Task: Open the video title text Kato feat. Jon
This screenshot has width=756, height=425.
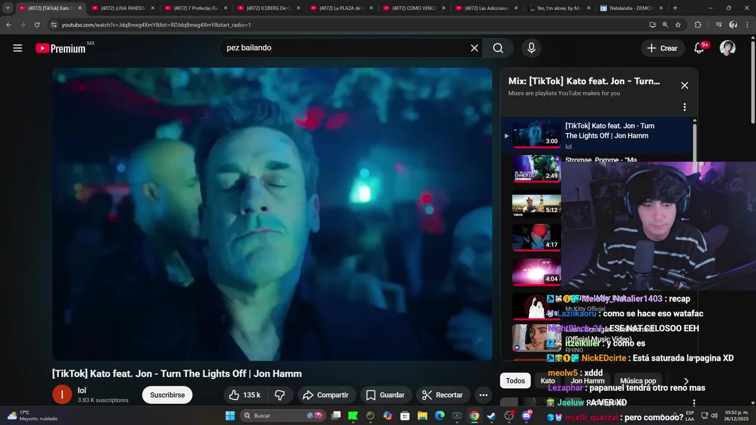Action: pyautogui.click(x=177, y=374)
